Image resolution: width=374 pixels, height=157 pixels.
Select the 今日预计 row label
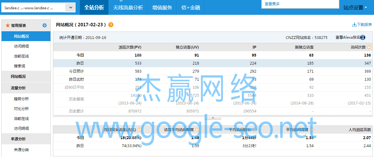click(76, 71)
